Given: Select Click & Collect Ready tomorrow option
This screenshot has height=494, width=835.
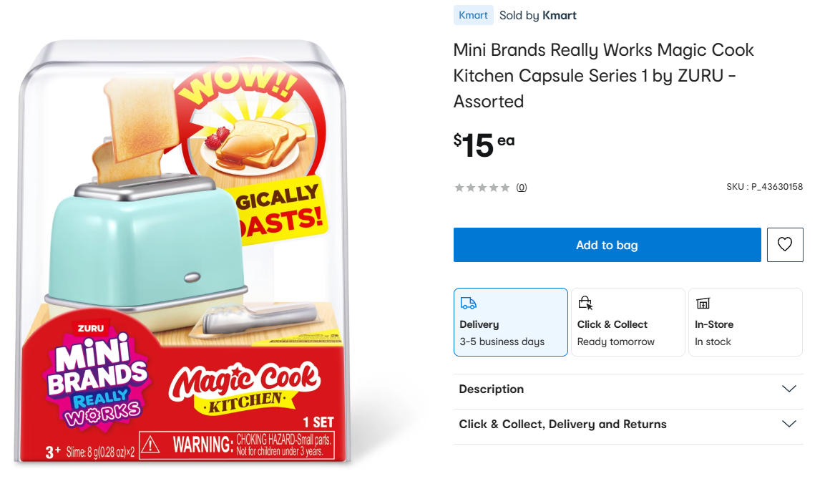Looking at the screenshot, I should (x=628, y=322).
